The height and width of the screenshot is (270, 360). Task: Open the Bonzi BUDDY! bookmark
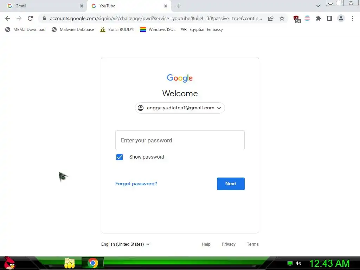[x=117, y=30]
